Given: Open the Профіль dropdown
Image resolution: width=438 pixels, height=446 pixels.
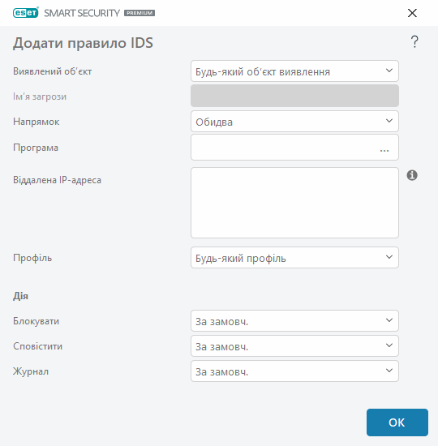Looking at the screenshot, I should pos(294,258).
